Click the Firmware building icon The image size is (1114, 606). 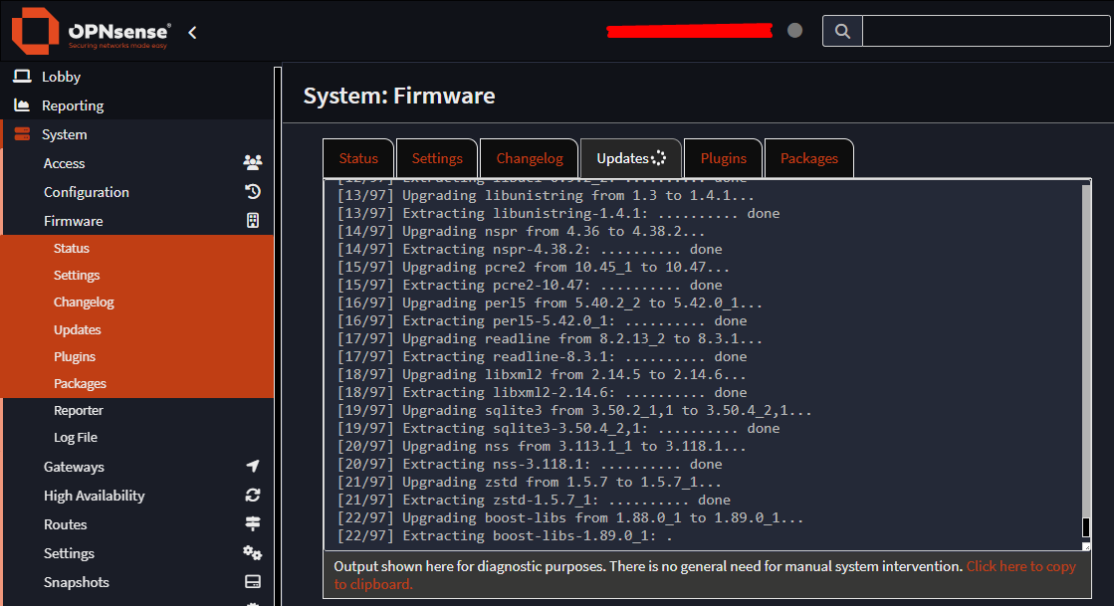(252, 220)
